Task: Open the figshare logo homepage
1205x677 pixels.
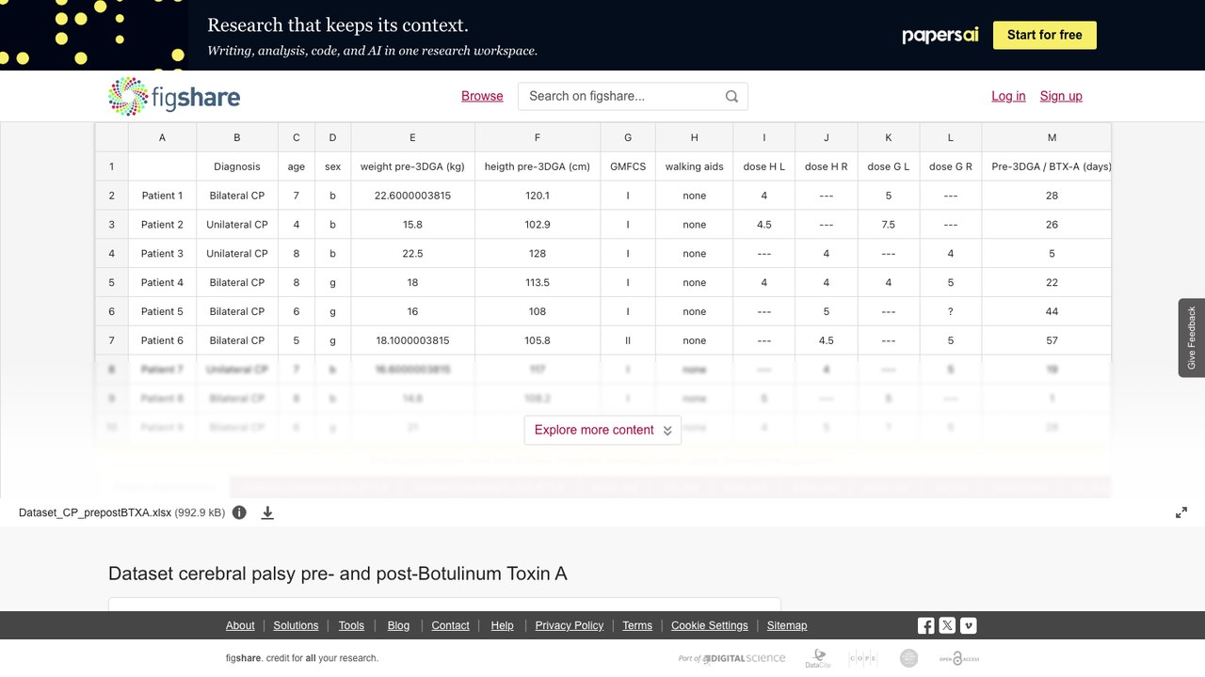Action: 174,96
